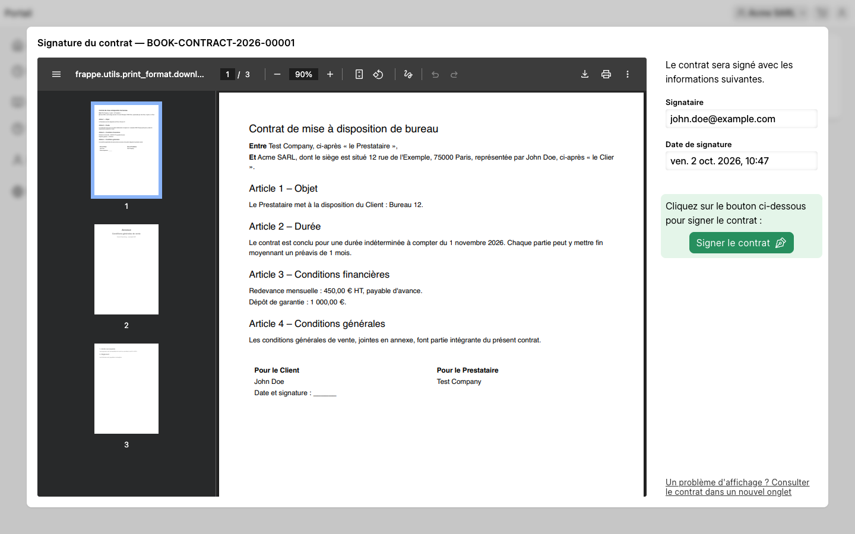855x534 pixels.
Task: Click the zoom out minus button
Action: tap(277, 74)
